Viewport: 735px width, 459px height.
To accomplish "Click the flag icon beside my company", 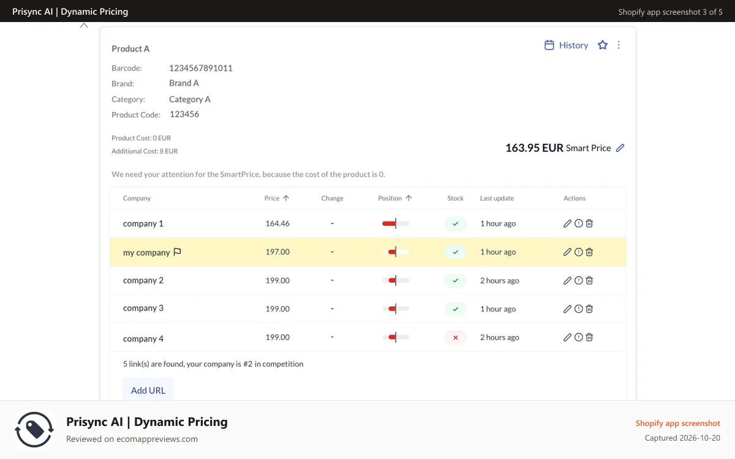I will [x=178, y=252].
